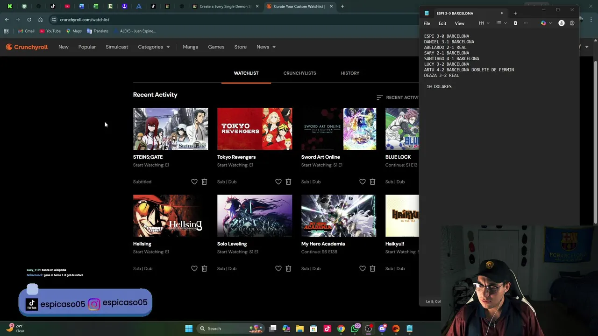Remove Sword Art Online using trash icon
598x336 pixels.
coord(372,182)
